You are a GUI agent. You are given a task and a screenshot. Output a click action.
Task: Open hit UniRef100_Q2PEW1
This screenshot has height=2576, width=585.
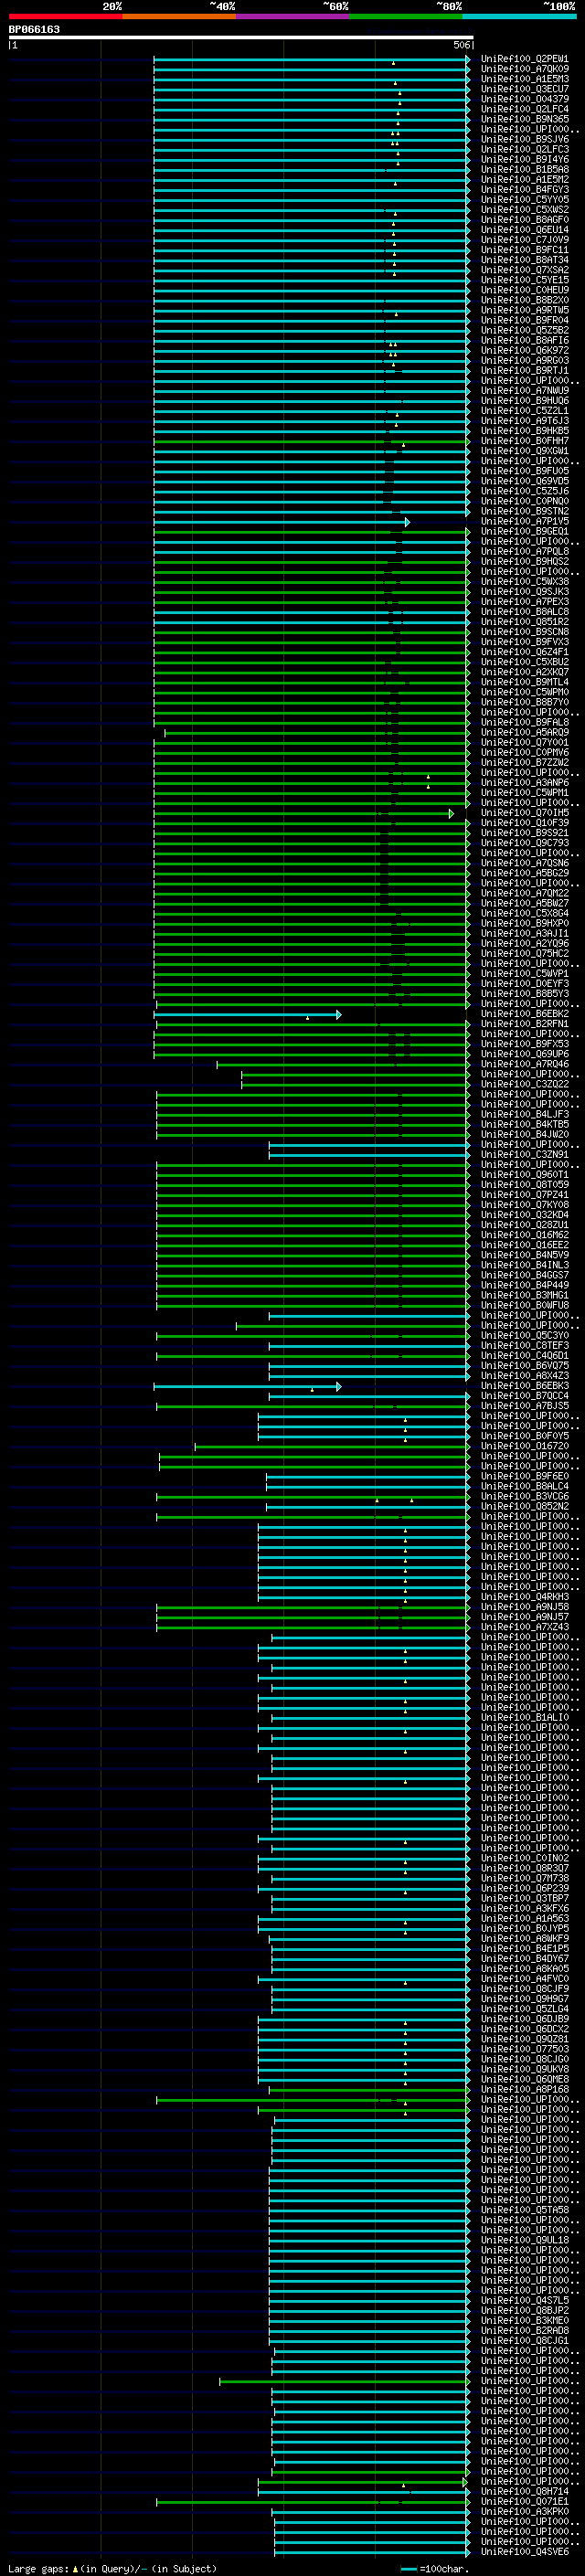pyautogui.click(x=524, y=59)
